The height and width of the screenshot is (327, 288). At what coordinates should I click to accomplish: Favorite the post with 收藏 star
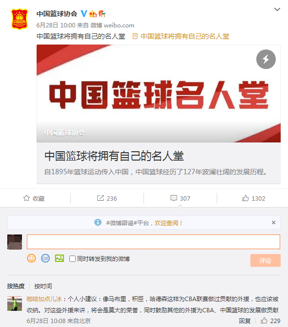point(34,198)
